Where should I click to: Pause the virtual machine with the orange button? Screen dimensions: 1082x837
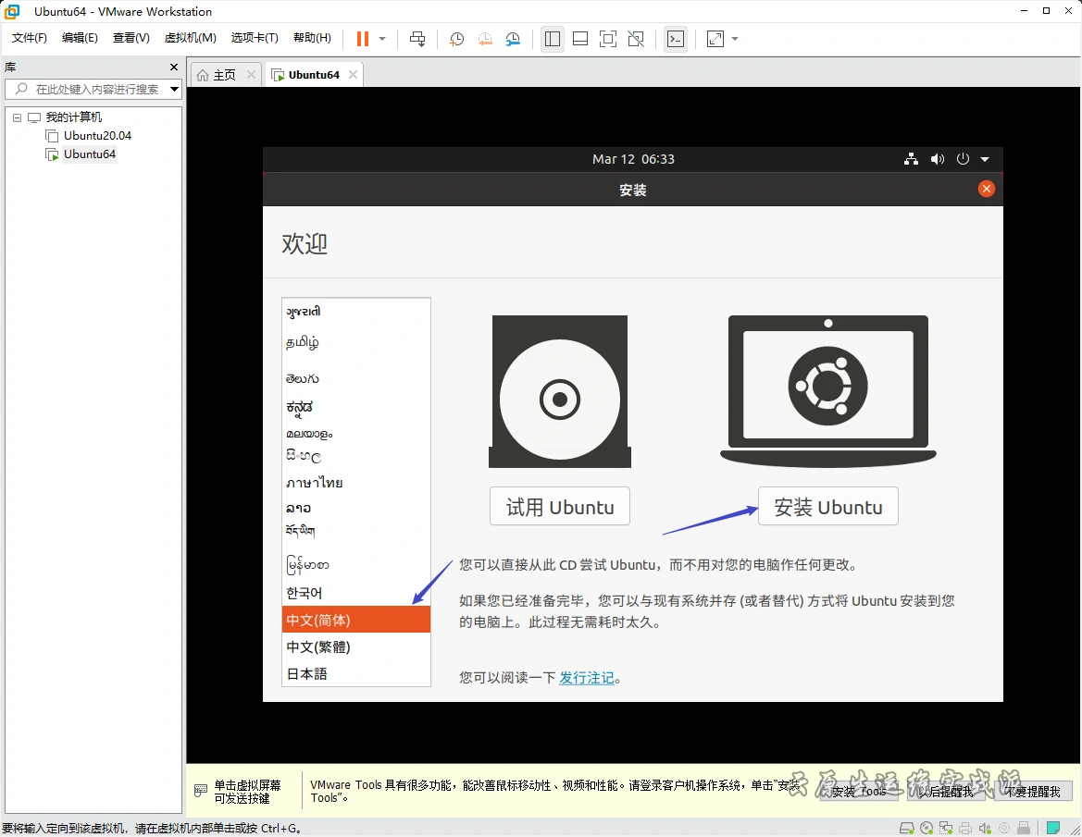(362, 39)
